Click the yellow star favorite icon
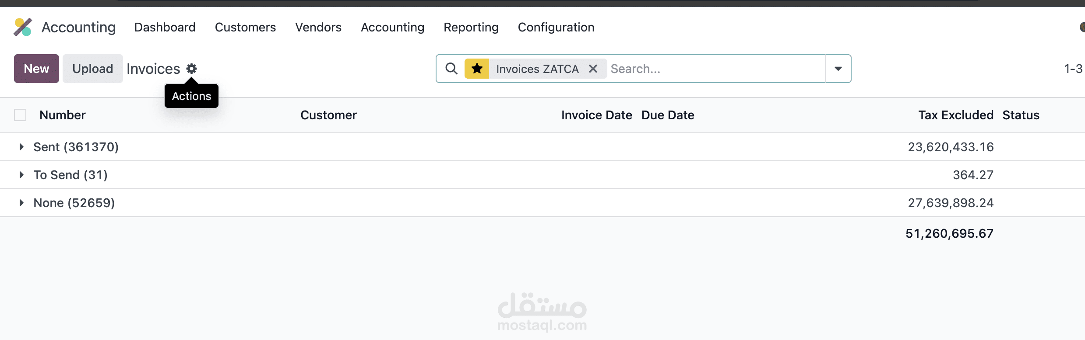 point(477,69)
